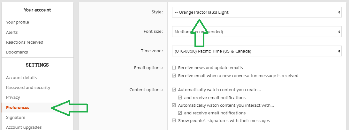The width and height of the screenshot is (349, 130).
Task: Expand the Time zone dropdown
Action: pyautogui.click(x=257, y=51)
